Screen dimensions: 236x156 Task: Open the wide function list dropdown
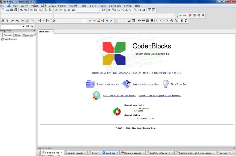coord(115,16)
